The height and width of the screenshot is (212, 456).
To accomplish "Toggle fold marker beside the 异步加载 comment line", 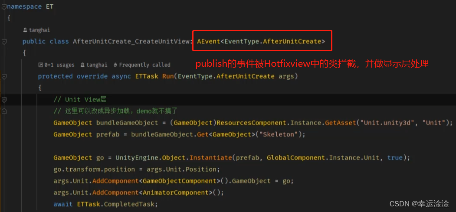I will [4, 111].
